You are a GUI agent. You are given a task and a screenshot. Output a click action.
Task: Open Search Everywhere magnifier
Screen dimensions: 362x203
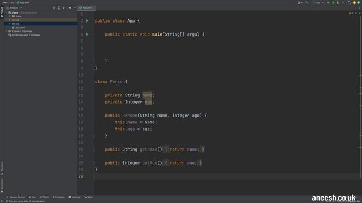349,2
